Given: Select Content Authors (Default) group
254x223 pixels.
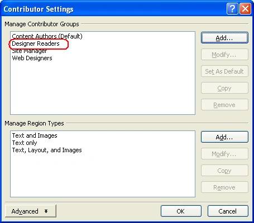Looking at the screenshot, I should (x=47, y=36).
